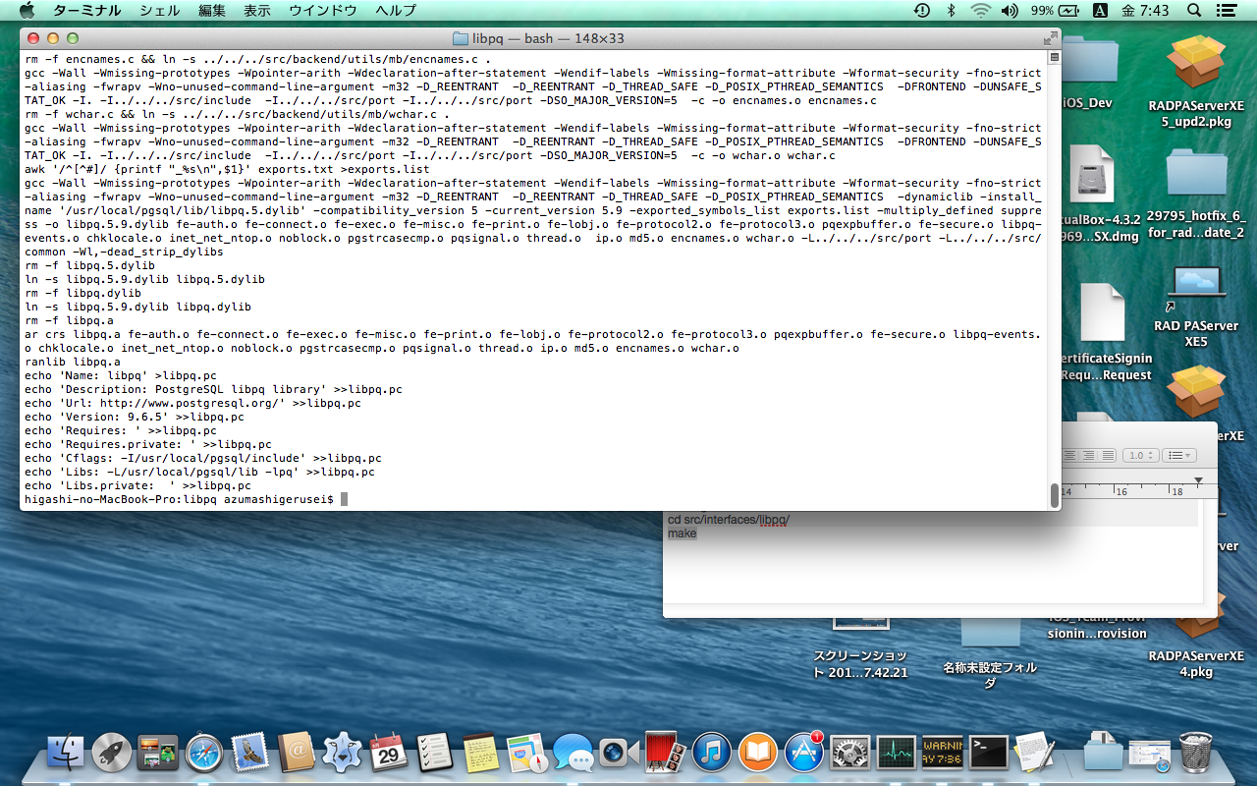Click battery 99% indicator in menu bar
The image size is (1257, 786).
pos(1057,11)
